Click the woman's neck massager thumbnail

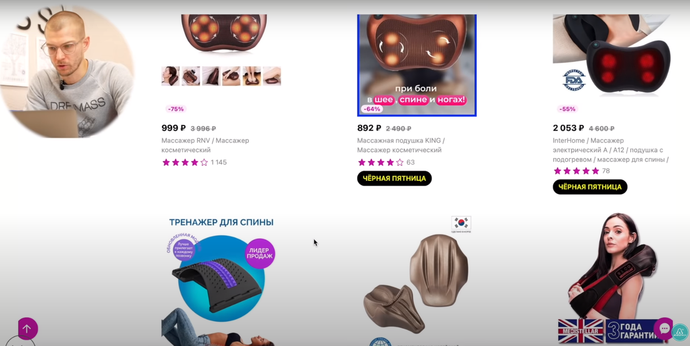coord(171,76)
